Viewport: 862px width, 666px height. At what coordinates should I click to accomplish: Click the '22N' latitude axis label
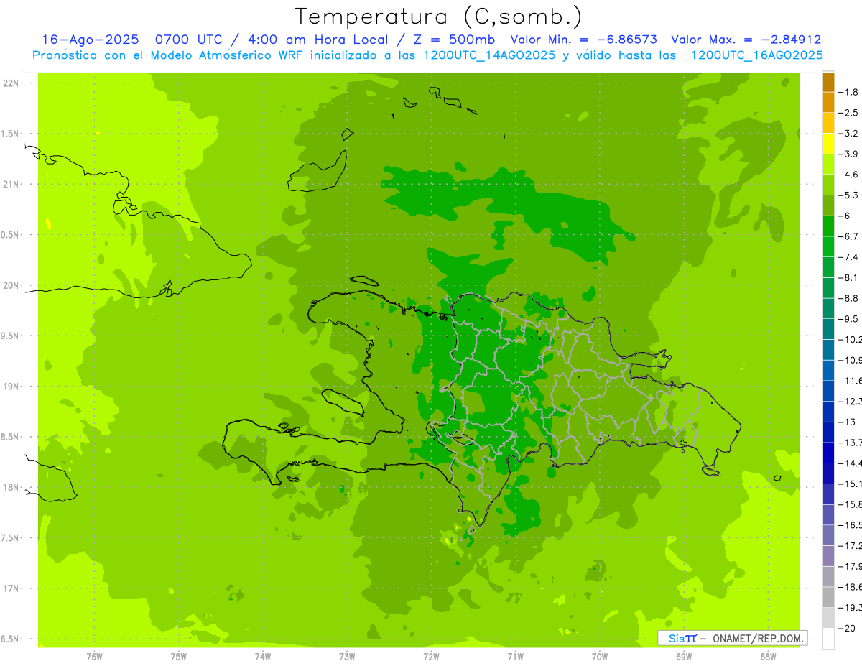pyautogui.click(x=11, y=83)
